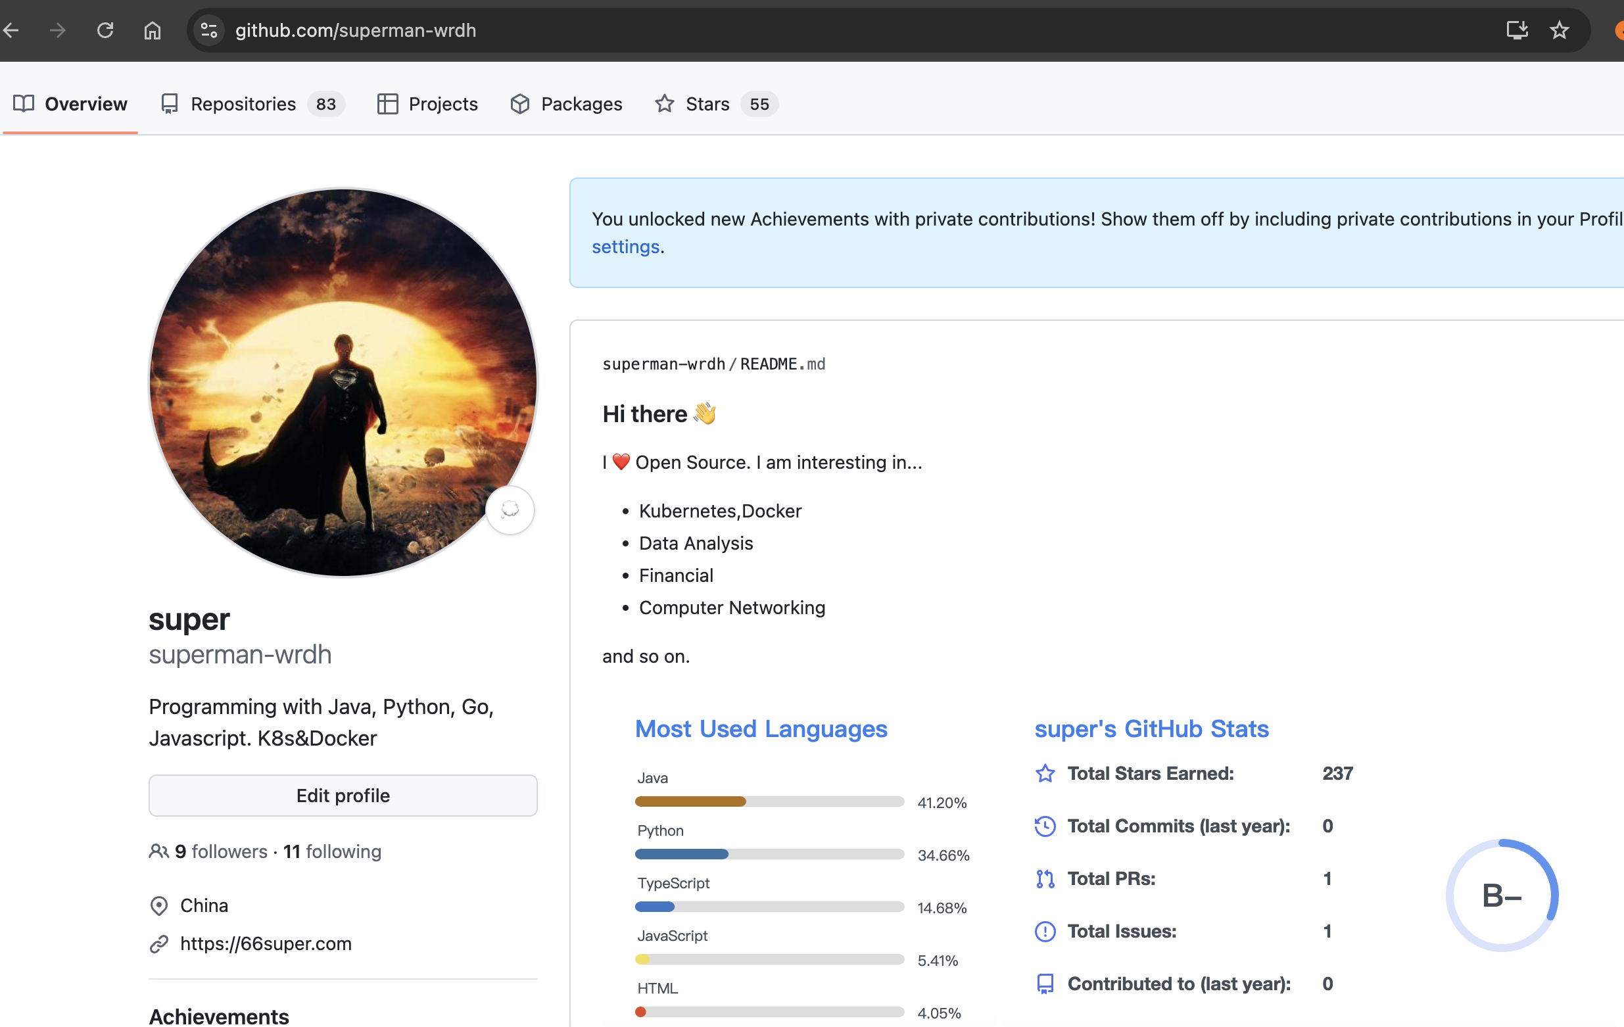
Task: Click the Edit profile button
Action: coord(343,796)
